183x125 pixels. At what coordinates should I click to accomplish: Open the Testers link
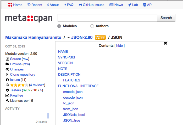[x=15, y=90]
